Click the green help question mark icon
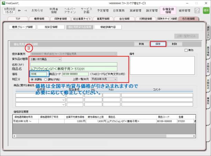This screenshot has width=211, height=156. (197, 10)
